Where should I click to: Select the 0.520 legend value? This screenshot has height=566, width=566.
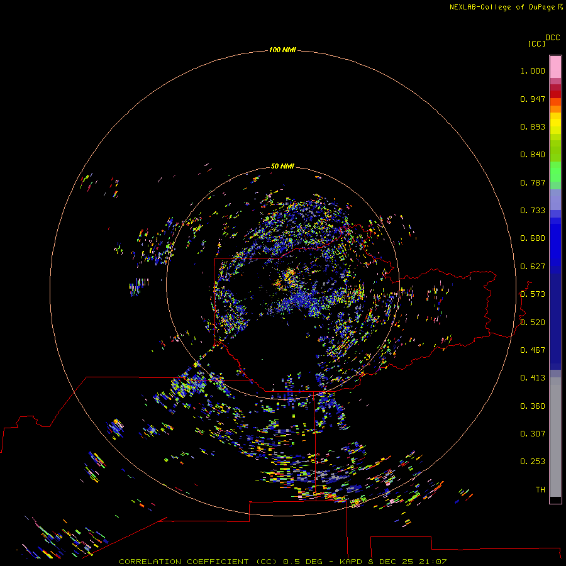coord(533,323)
